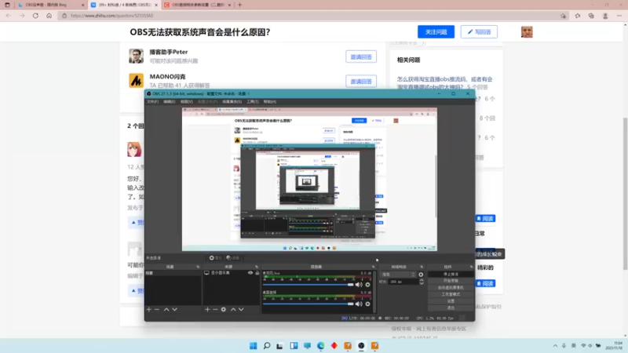Mute the microphone speaker icon in mixer
Viewport: 628px width, 353px height.
[359, 285]
